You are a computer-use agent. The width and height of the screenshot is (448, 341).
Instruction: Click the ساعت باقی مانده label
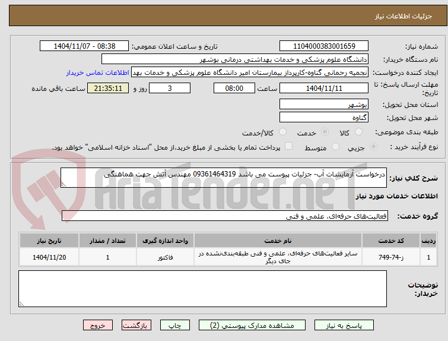58,89
